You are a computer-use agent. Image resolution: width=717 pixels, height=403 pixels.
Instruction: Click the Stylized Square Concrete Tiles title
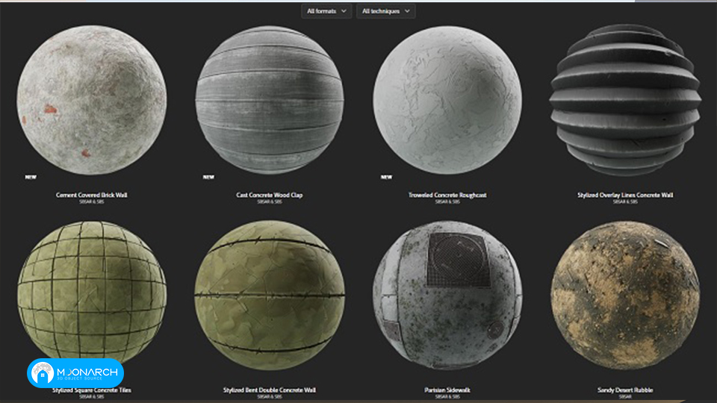point(91,390)
